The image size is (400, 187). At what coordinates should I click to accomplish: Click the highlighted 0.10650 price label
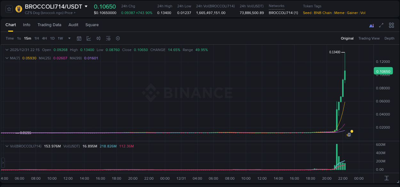(383, 71)
